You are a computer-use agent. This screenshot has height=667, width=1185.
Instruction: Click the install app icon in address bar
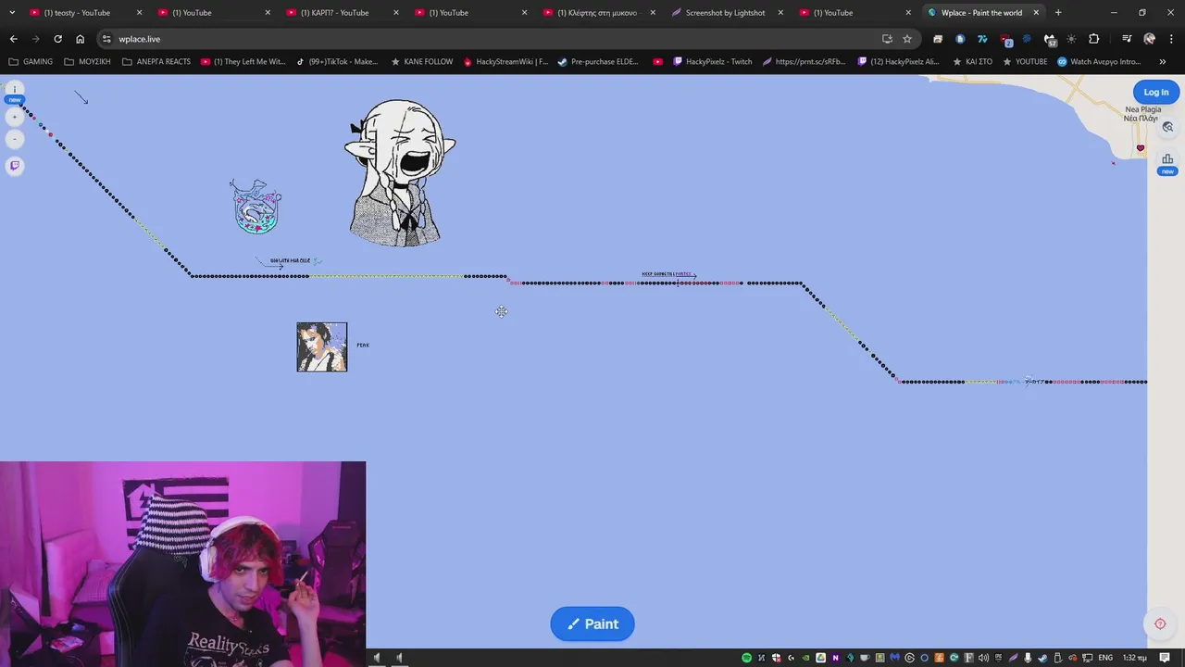[x=887, y=39]
